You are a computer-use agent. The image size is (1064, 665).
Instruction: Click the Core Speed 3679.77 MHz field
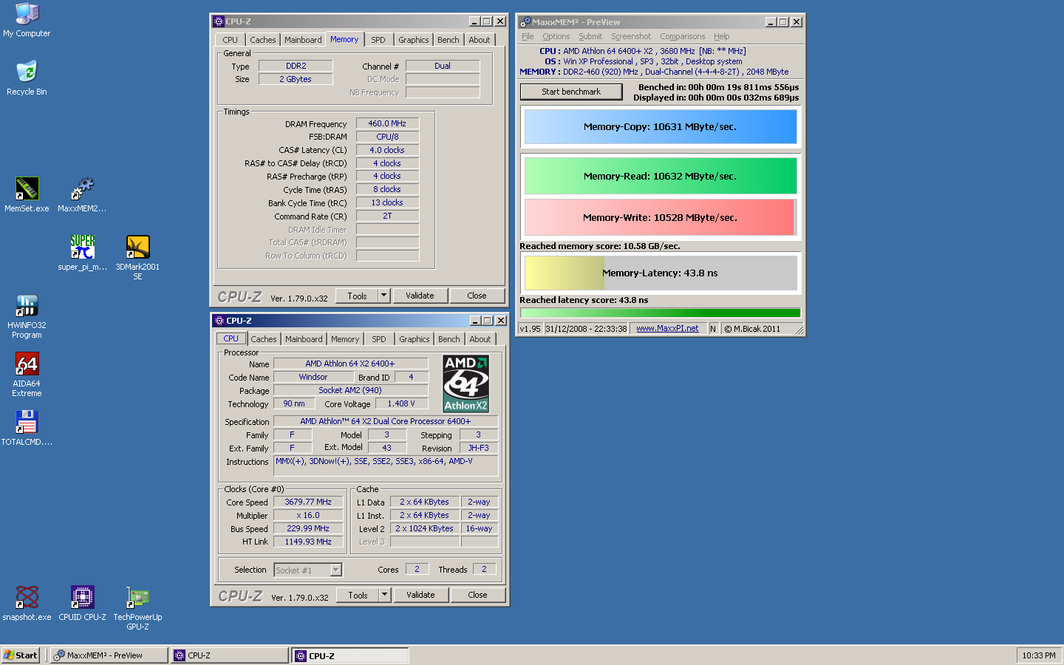[308, 502]
